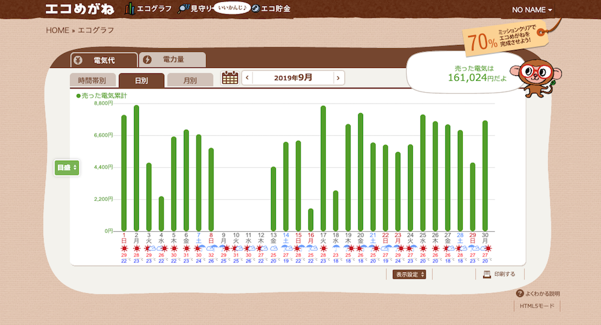Open the 目盛 scale dropdown
Screen dimensions: 601x325
[x=67, y=168]
